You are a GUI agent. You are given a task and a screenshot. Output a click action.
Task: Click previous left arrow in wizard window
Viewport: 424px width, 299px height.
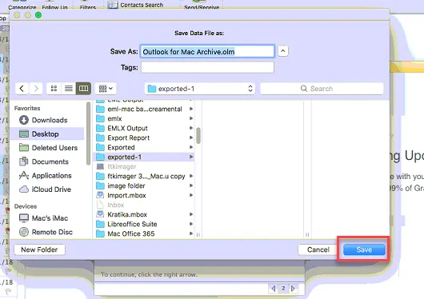273,289
